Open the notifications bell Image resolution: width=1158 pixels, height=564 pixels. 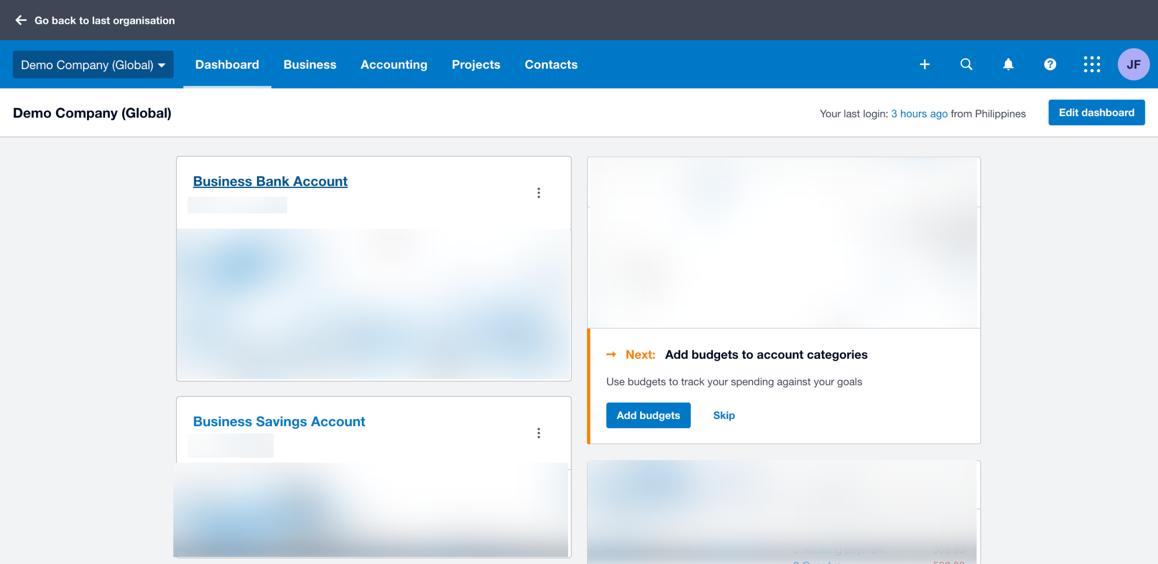1008,64
